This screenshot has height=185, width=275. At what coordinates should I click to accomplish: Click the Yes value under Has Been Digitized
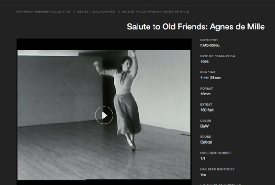pyautogui.click(x=203, y=174)
